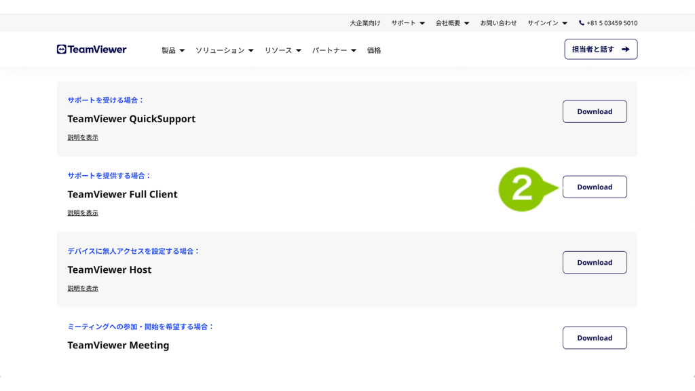Open the サインイン dropdown
Viewport: 695px width, 391px height.
click(547, 23)
